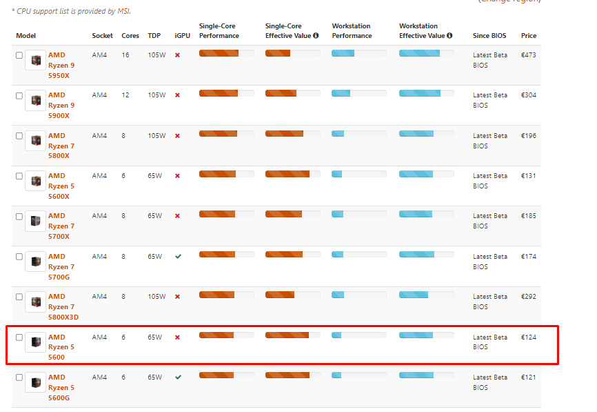Sort by the Socket column header

[103, 36]
